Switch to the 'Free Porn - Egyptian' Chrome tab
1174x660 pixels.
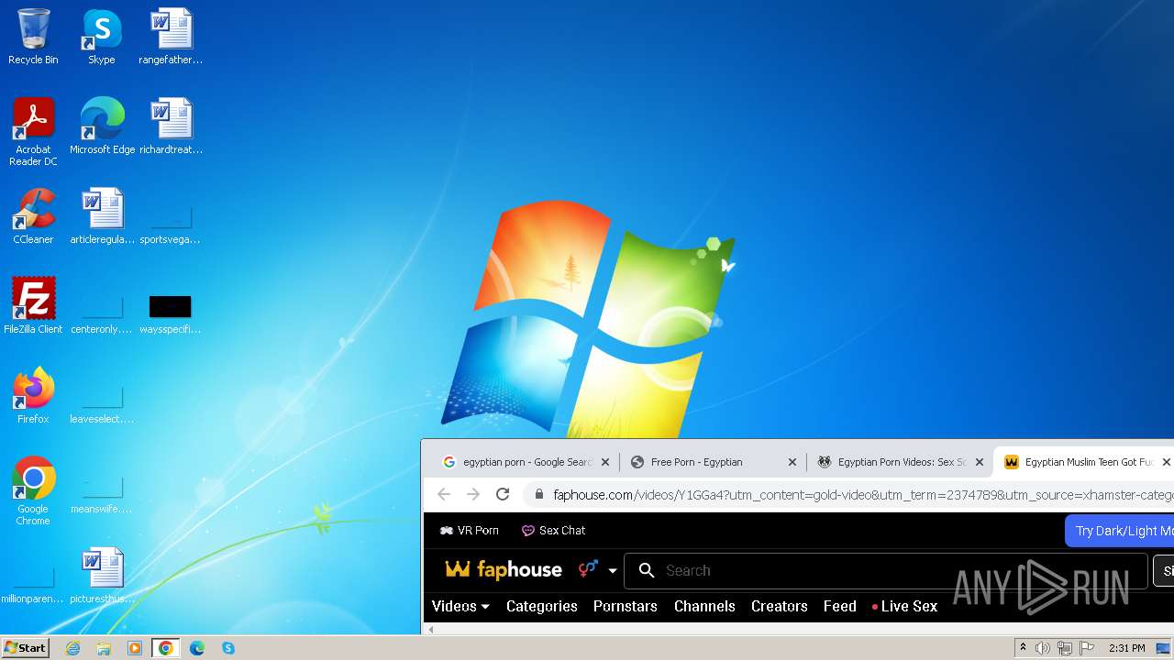pos(712,462)
